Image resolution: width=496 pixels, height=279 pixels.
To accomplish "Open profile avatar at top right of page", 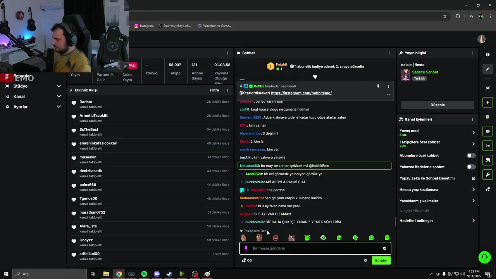I will point(482,39).
